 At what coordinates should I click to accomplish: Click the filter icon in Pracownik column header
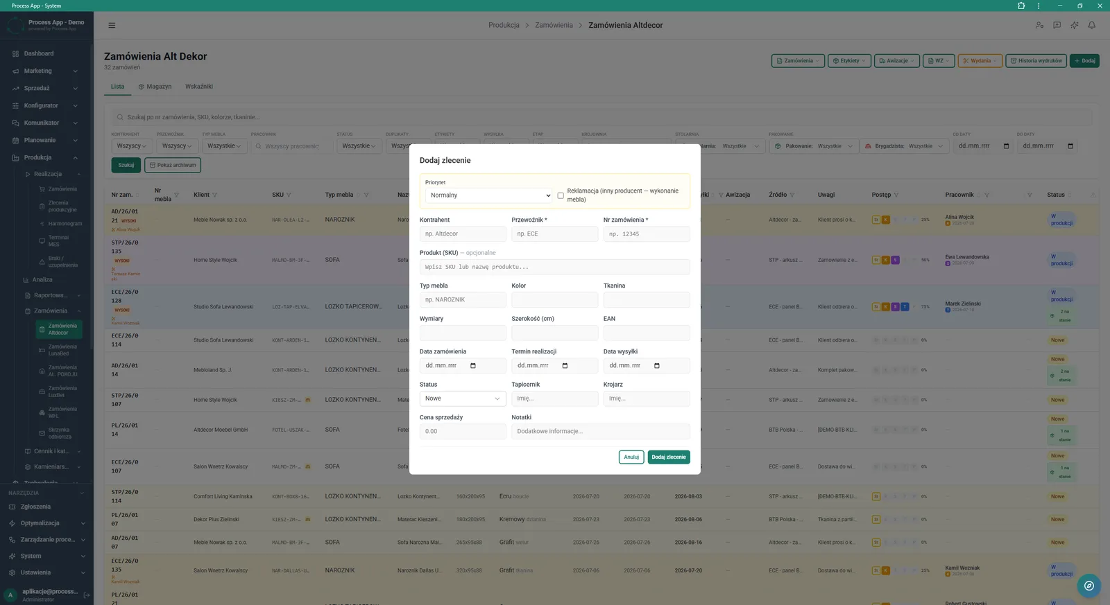987,195
